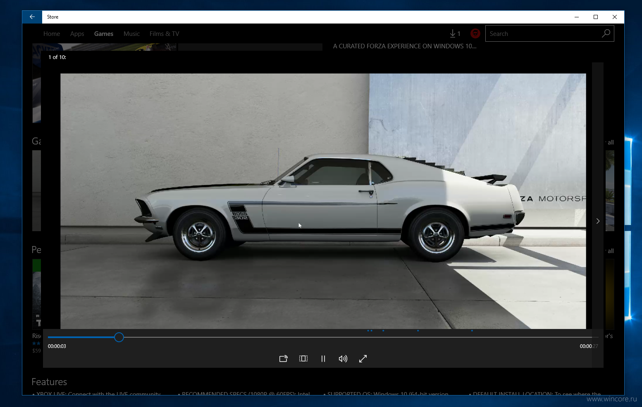642x407 pixels.
Task: Enter full screen video mode
Action: tap(363, 359)
